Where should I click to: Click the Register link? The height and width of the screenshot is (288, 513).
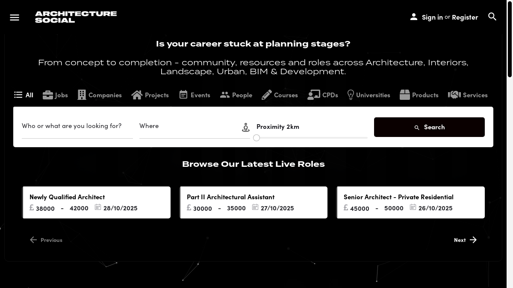click(465, 17)
